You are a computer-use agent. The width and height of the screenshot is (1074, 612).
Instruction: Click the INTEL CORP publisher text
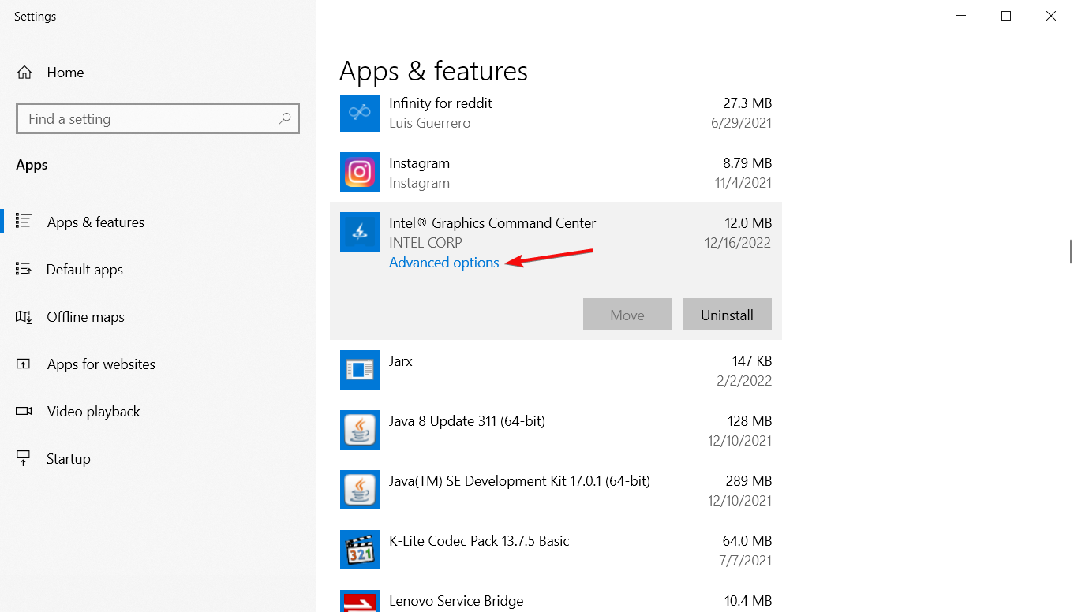pos(425,243)
